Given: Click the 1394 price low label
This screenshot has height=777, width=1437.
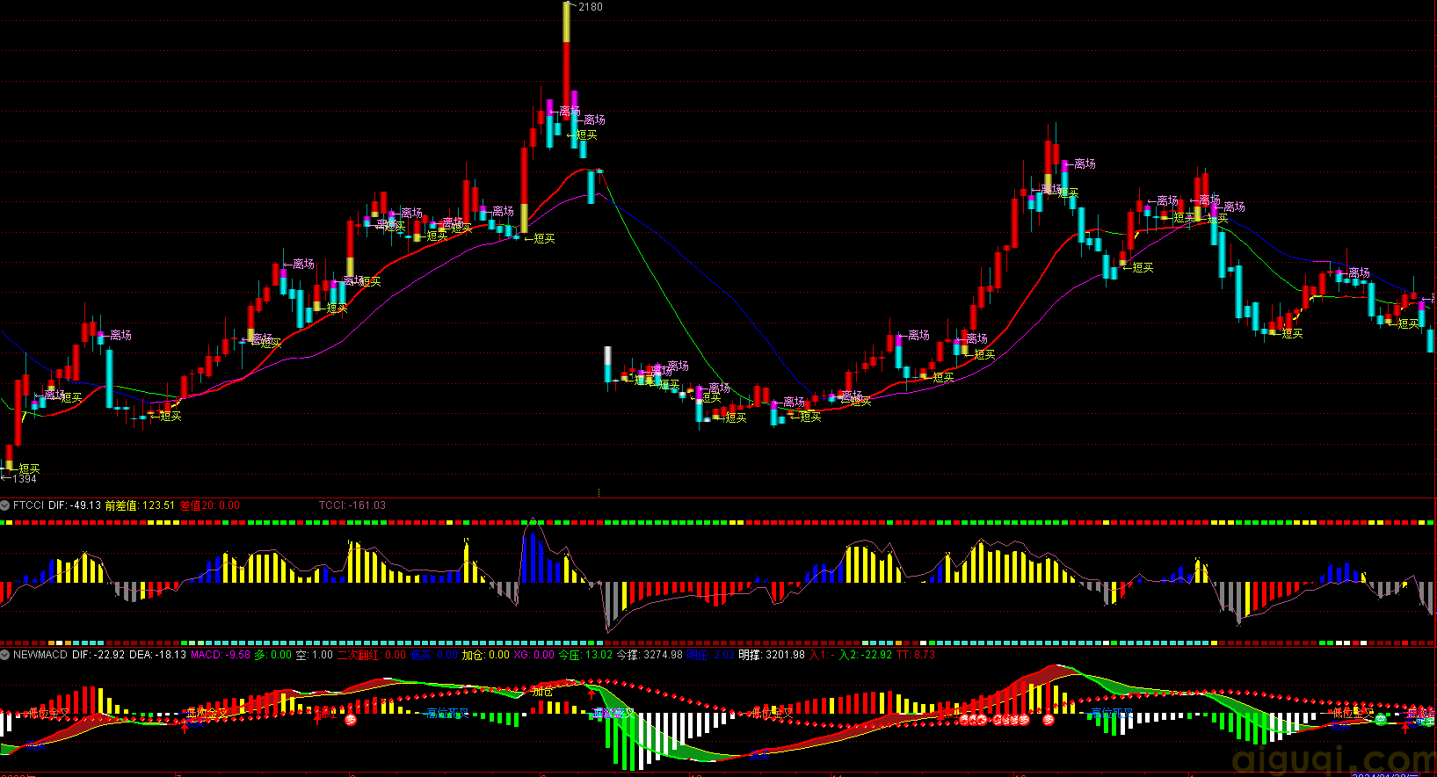Looking at the screenshot, I should coord(25,479).
